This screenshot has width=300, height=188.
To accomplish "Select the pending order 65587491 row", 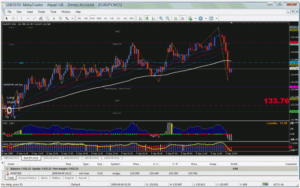I will tap(151, 174).
